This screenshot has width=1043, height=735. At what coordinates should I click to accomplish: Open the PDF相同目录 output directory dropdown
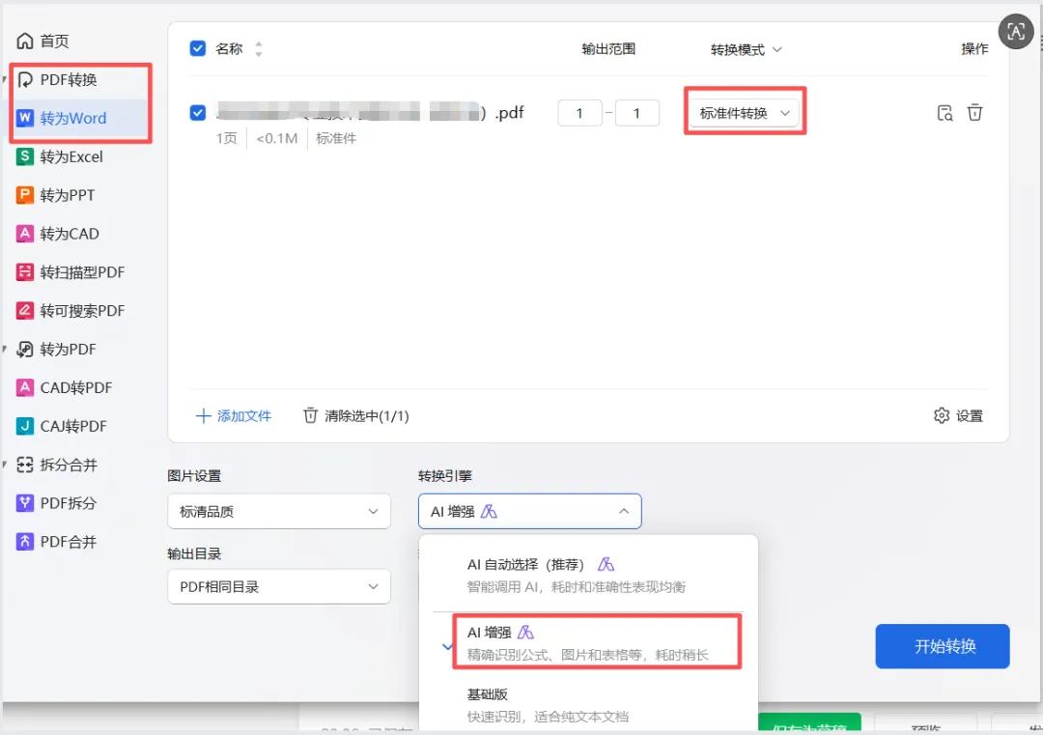tap(279, 586)
